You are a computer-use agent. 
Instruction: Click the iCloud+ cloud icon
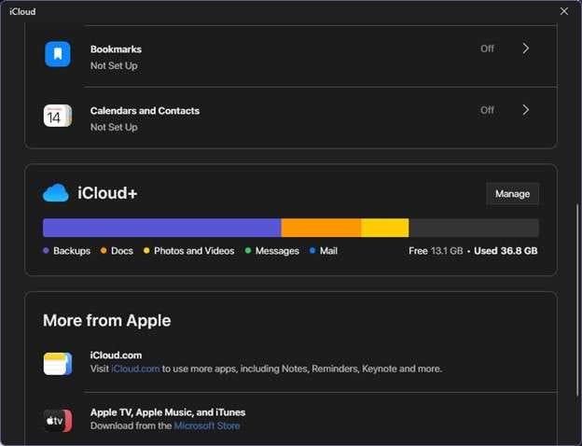click(x=56, y=193)
